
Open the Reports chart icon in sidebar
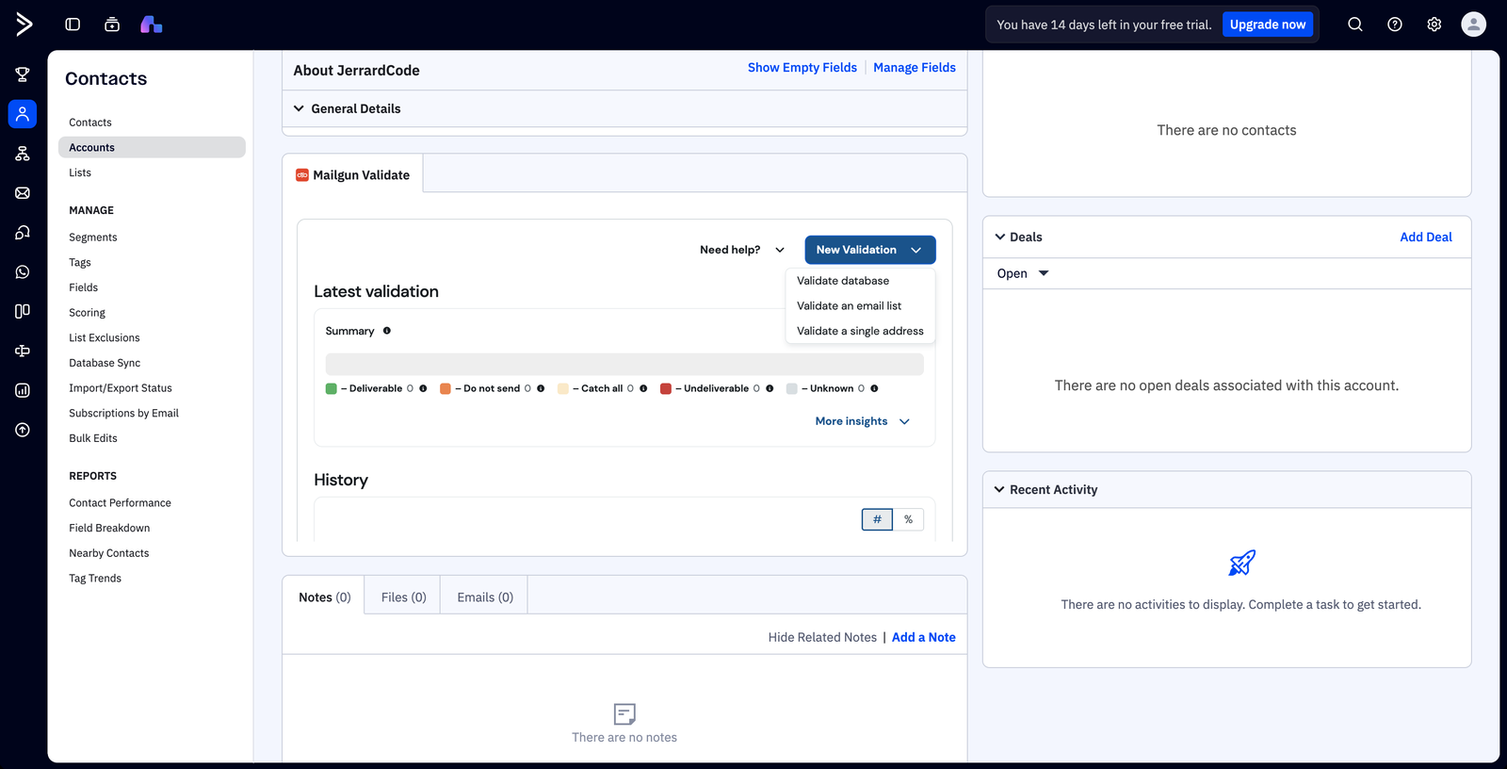pyautogui.click(x=23, y=390)
